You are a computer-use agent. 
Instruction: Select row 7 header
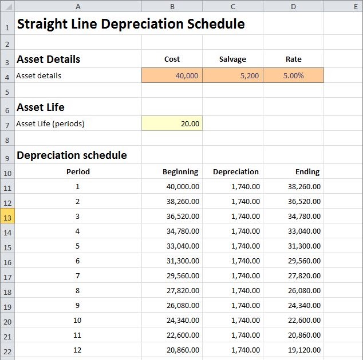pyautogui.click(x=7, y=123)
